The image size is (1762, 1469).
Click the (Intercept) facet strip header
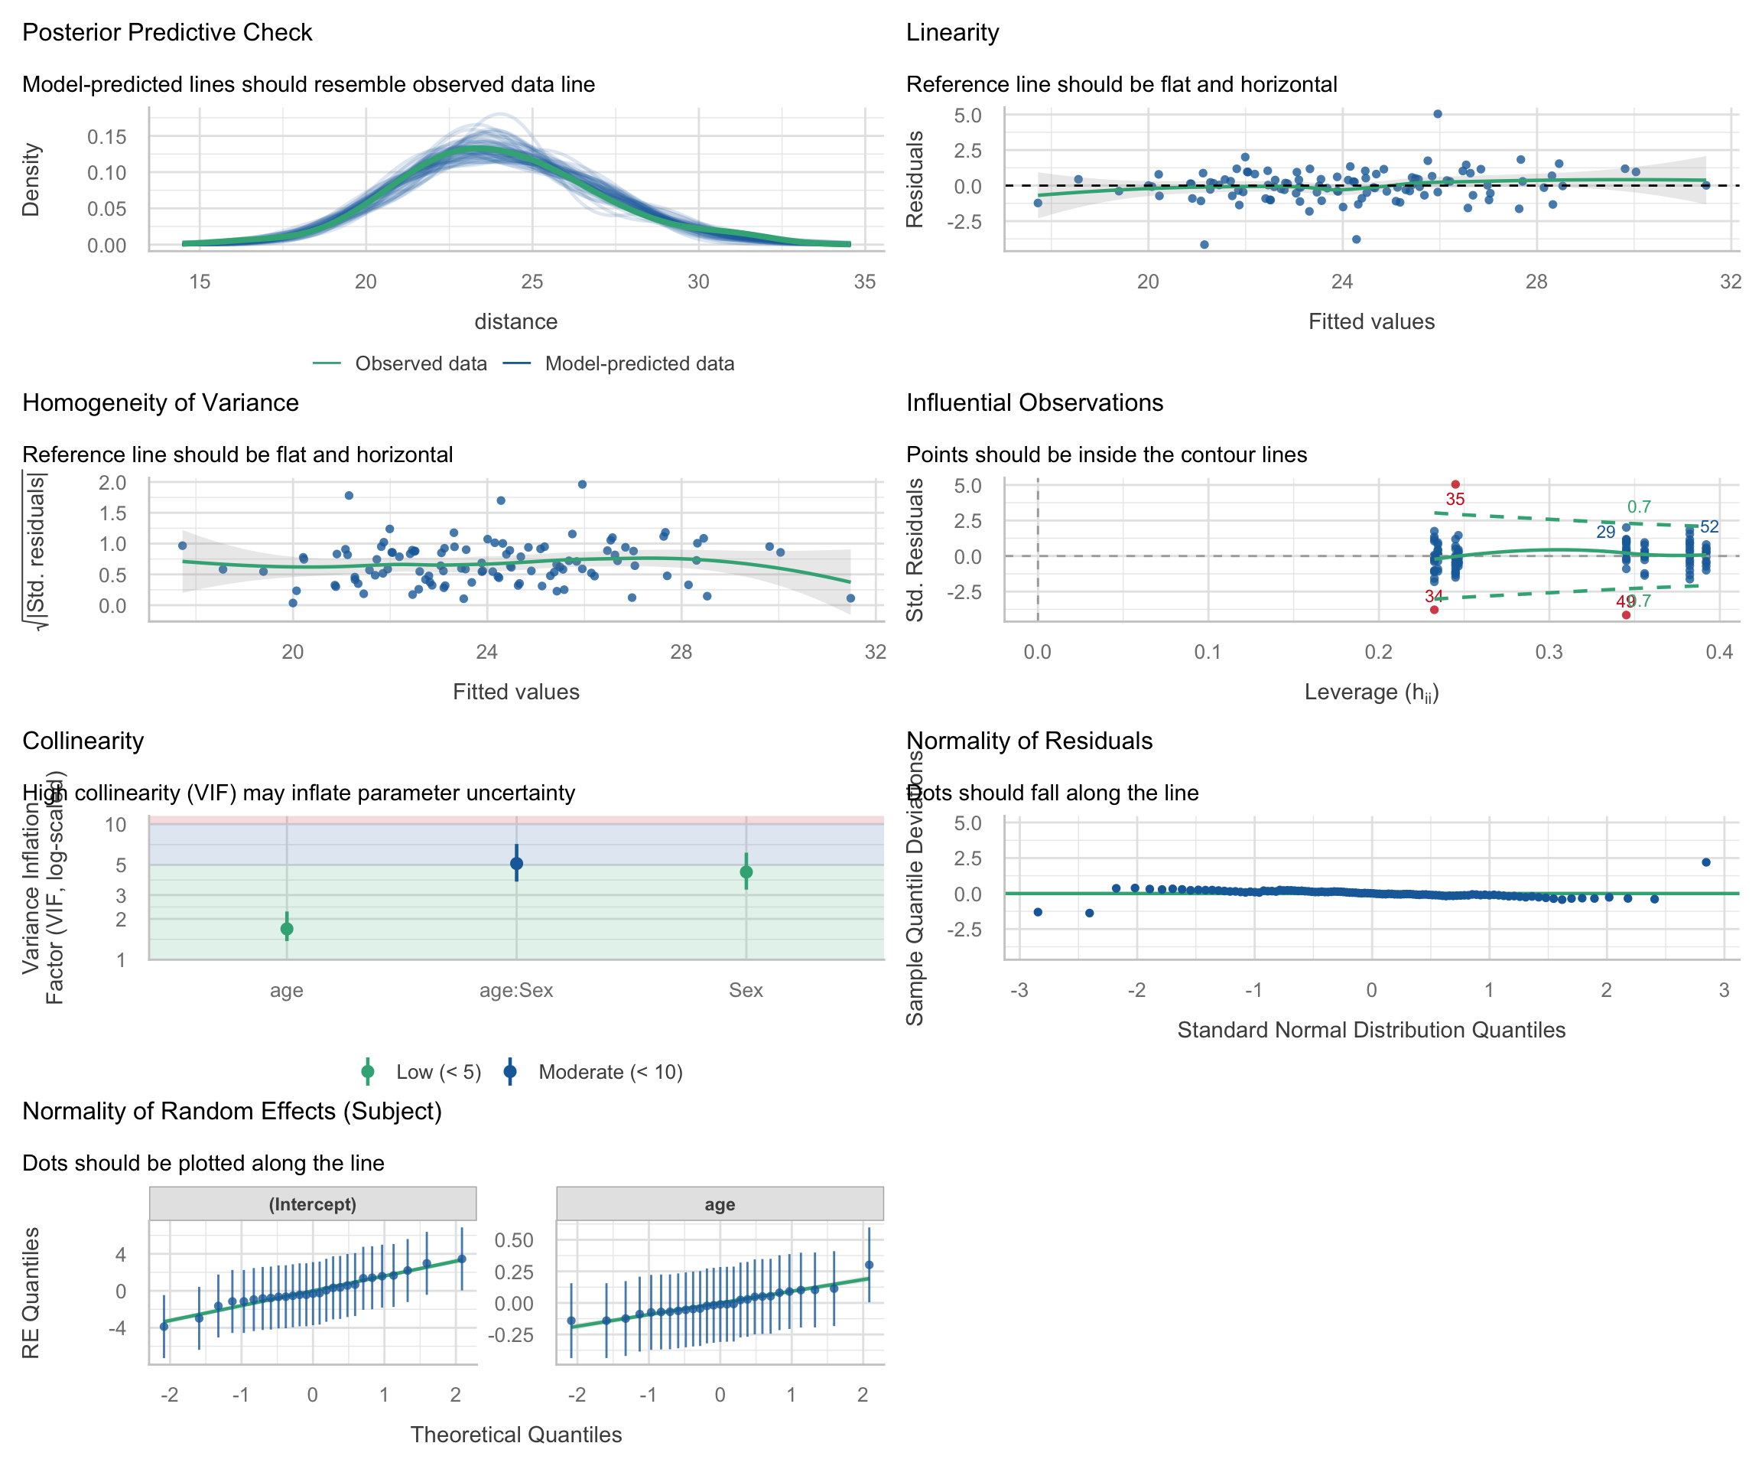tap(312, 1204)
